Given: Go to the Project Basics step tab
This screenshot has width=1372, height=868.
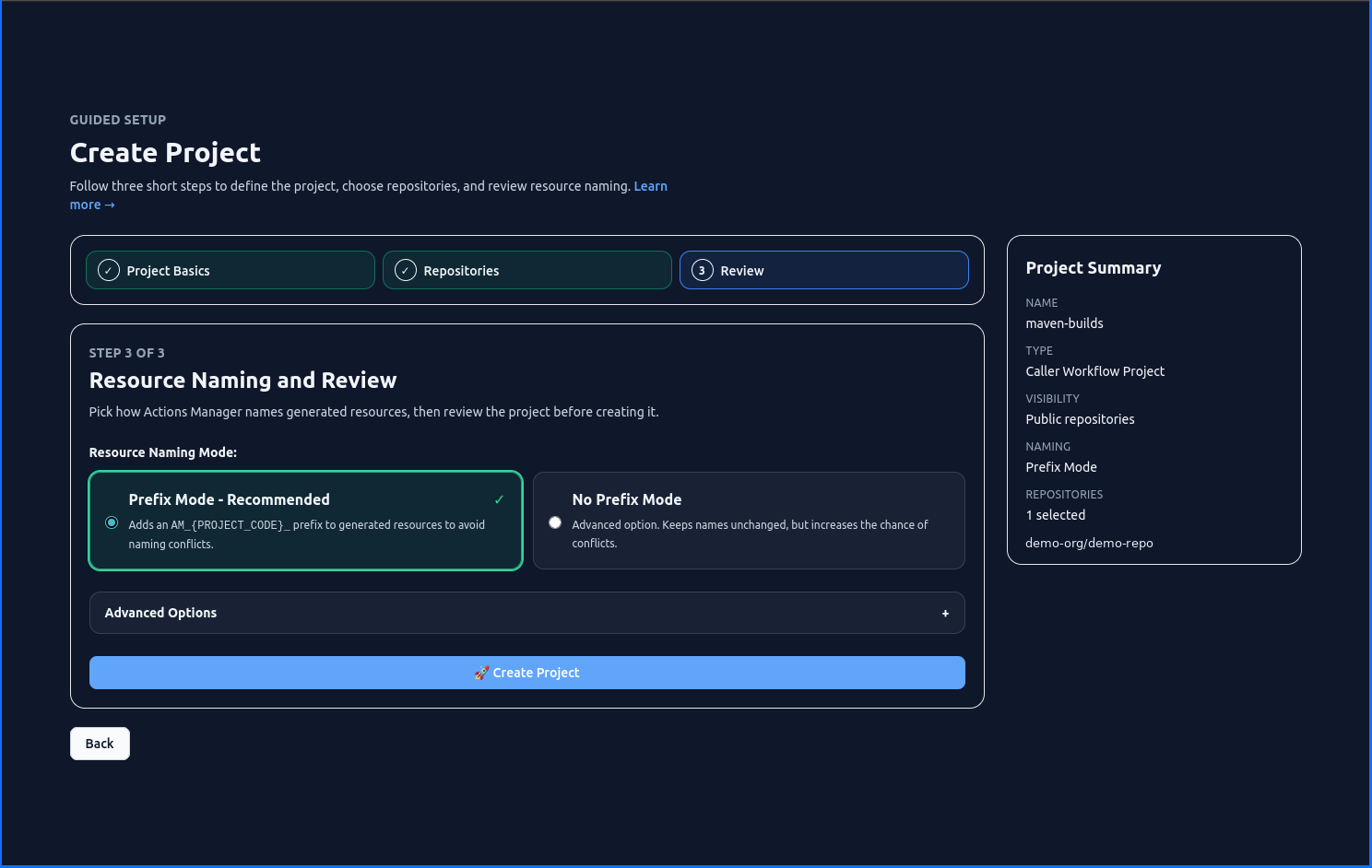Looking at the screenshot, I should tap(231, 270).
